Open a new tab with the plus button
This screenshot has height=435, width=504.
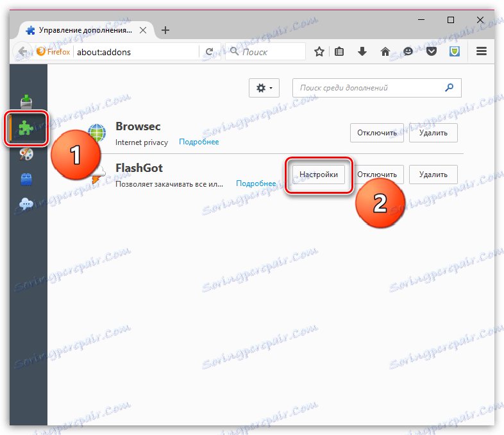pos(165,30)
